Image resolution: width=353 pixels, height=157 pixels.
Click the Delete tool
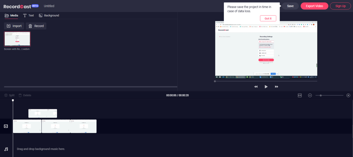click(x=25, y=95)
